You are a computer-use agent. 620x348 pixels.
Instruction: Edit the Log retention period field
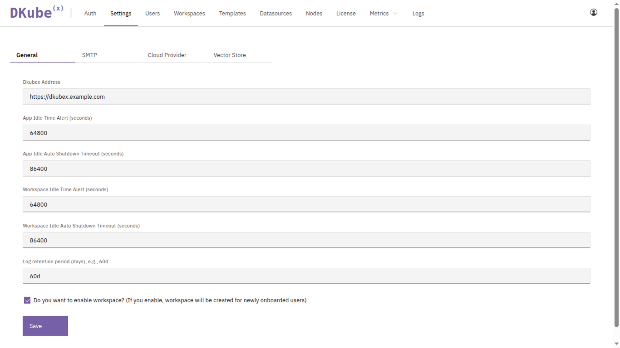(x=306, y=276)
